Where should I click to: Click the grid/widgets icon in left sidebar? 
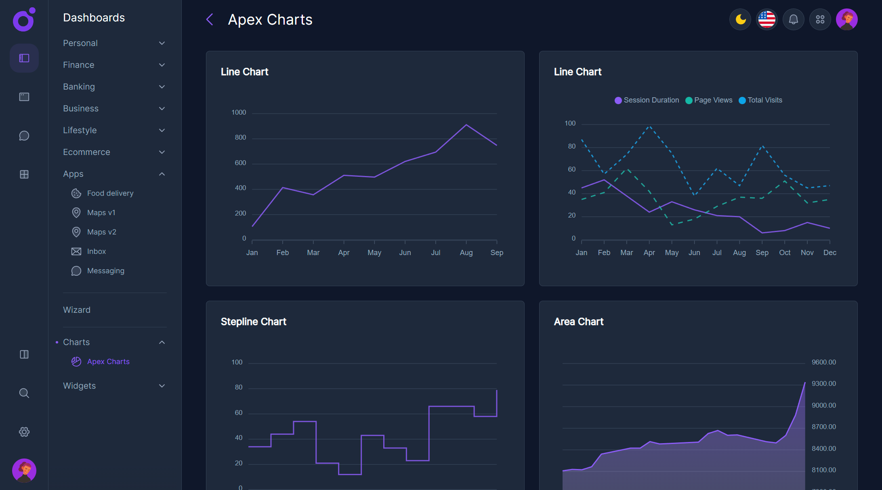click(x=24, y=174)
